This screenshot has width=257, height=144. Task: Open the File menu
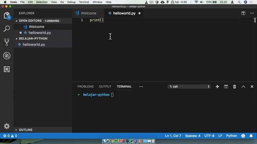point(22,2)
